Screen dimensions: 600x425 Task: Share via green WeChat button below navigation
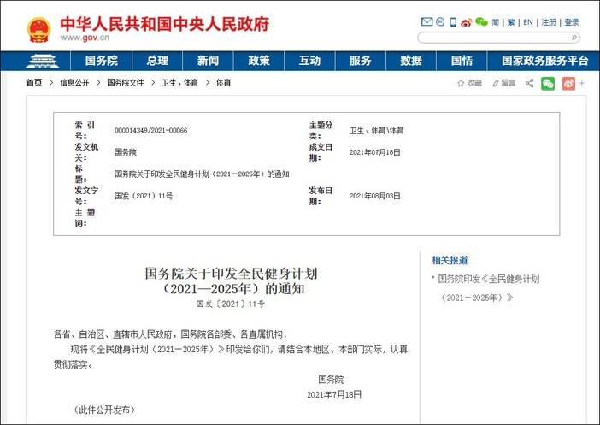pos(548,83)
